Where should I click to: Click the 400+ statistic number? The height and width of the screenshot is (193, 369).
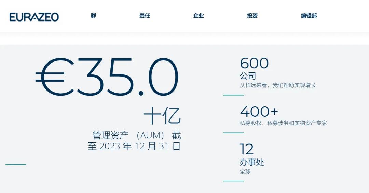point(259,112)
